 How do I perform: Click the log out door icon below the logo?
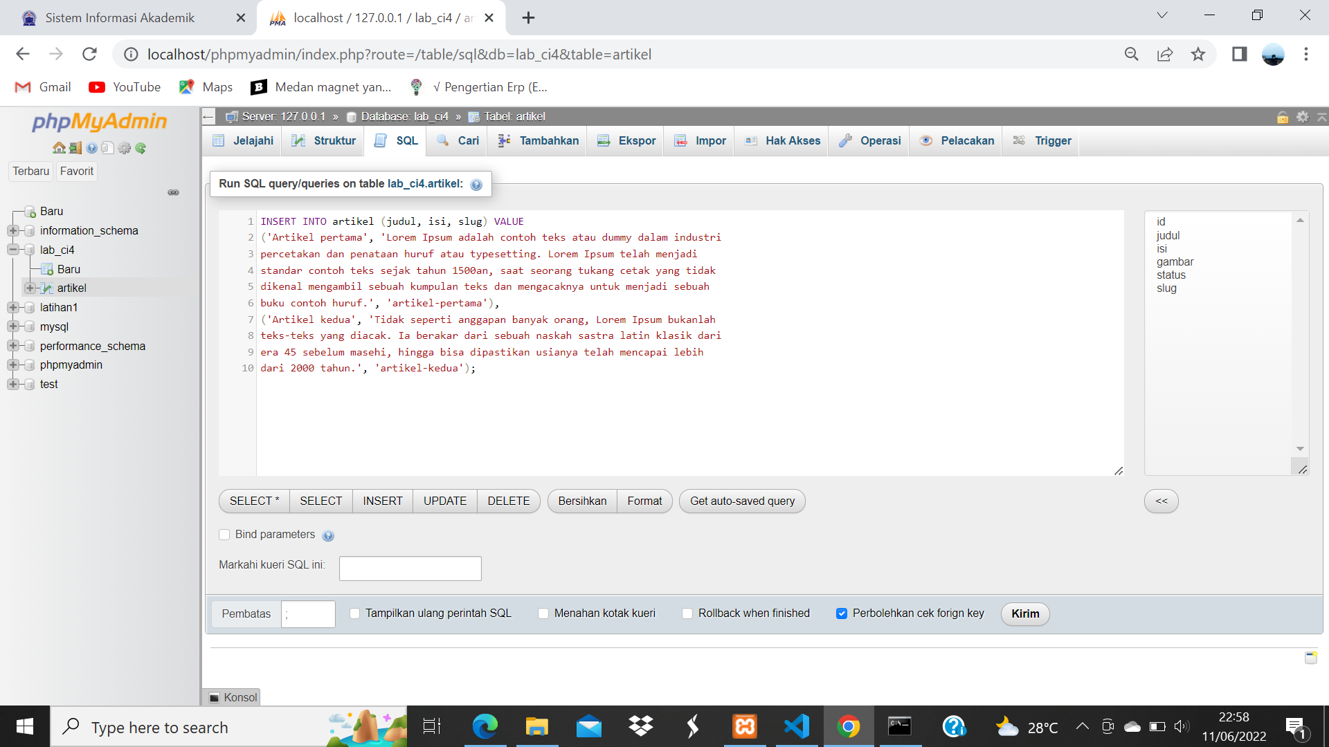[x=74, y=148]
